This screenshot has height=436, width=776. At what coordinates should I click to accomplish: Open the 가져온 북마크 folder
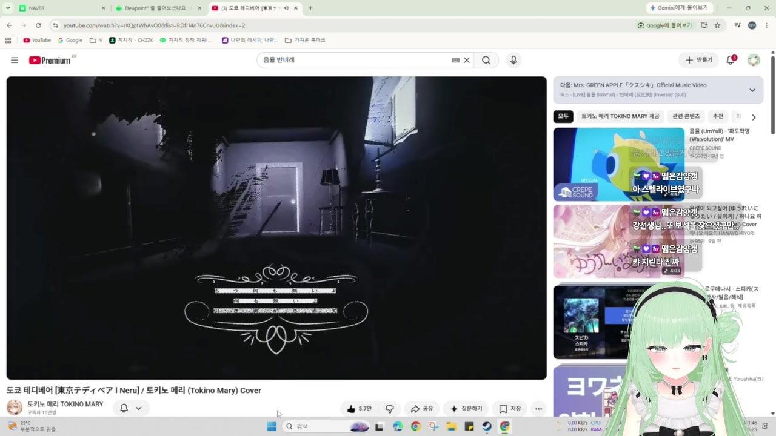[x=305, y=40]
